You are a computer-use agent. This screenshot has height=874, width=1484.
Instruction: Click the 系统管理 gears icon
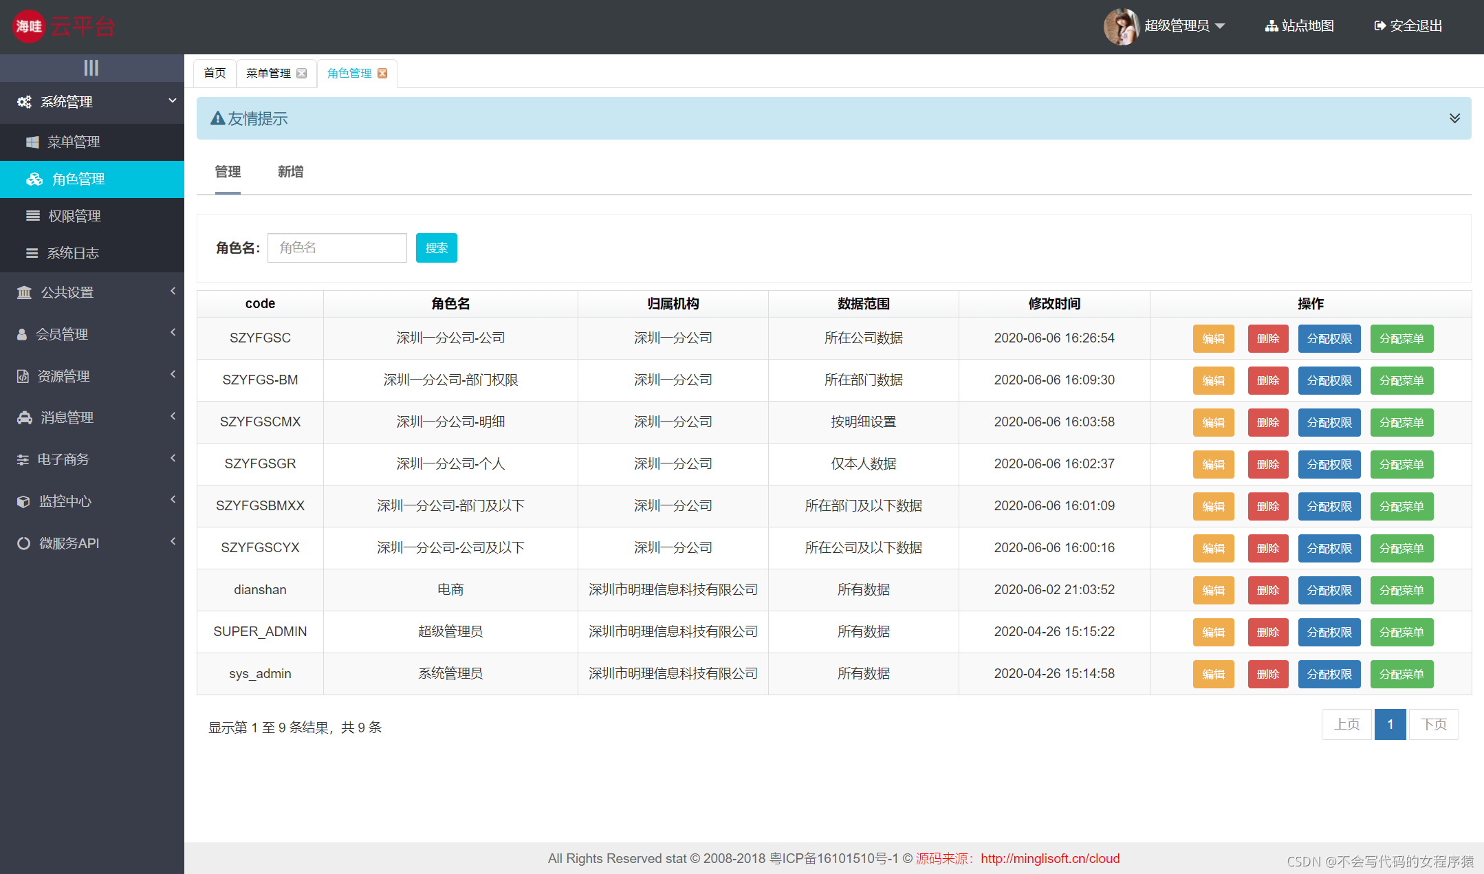24,102
